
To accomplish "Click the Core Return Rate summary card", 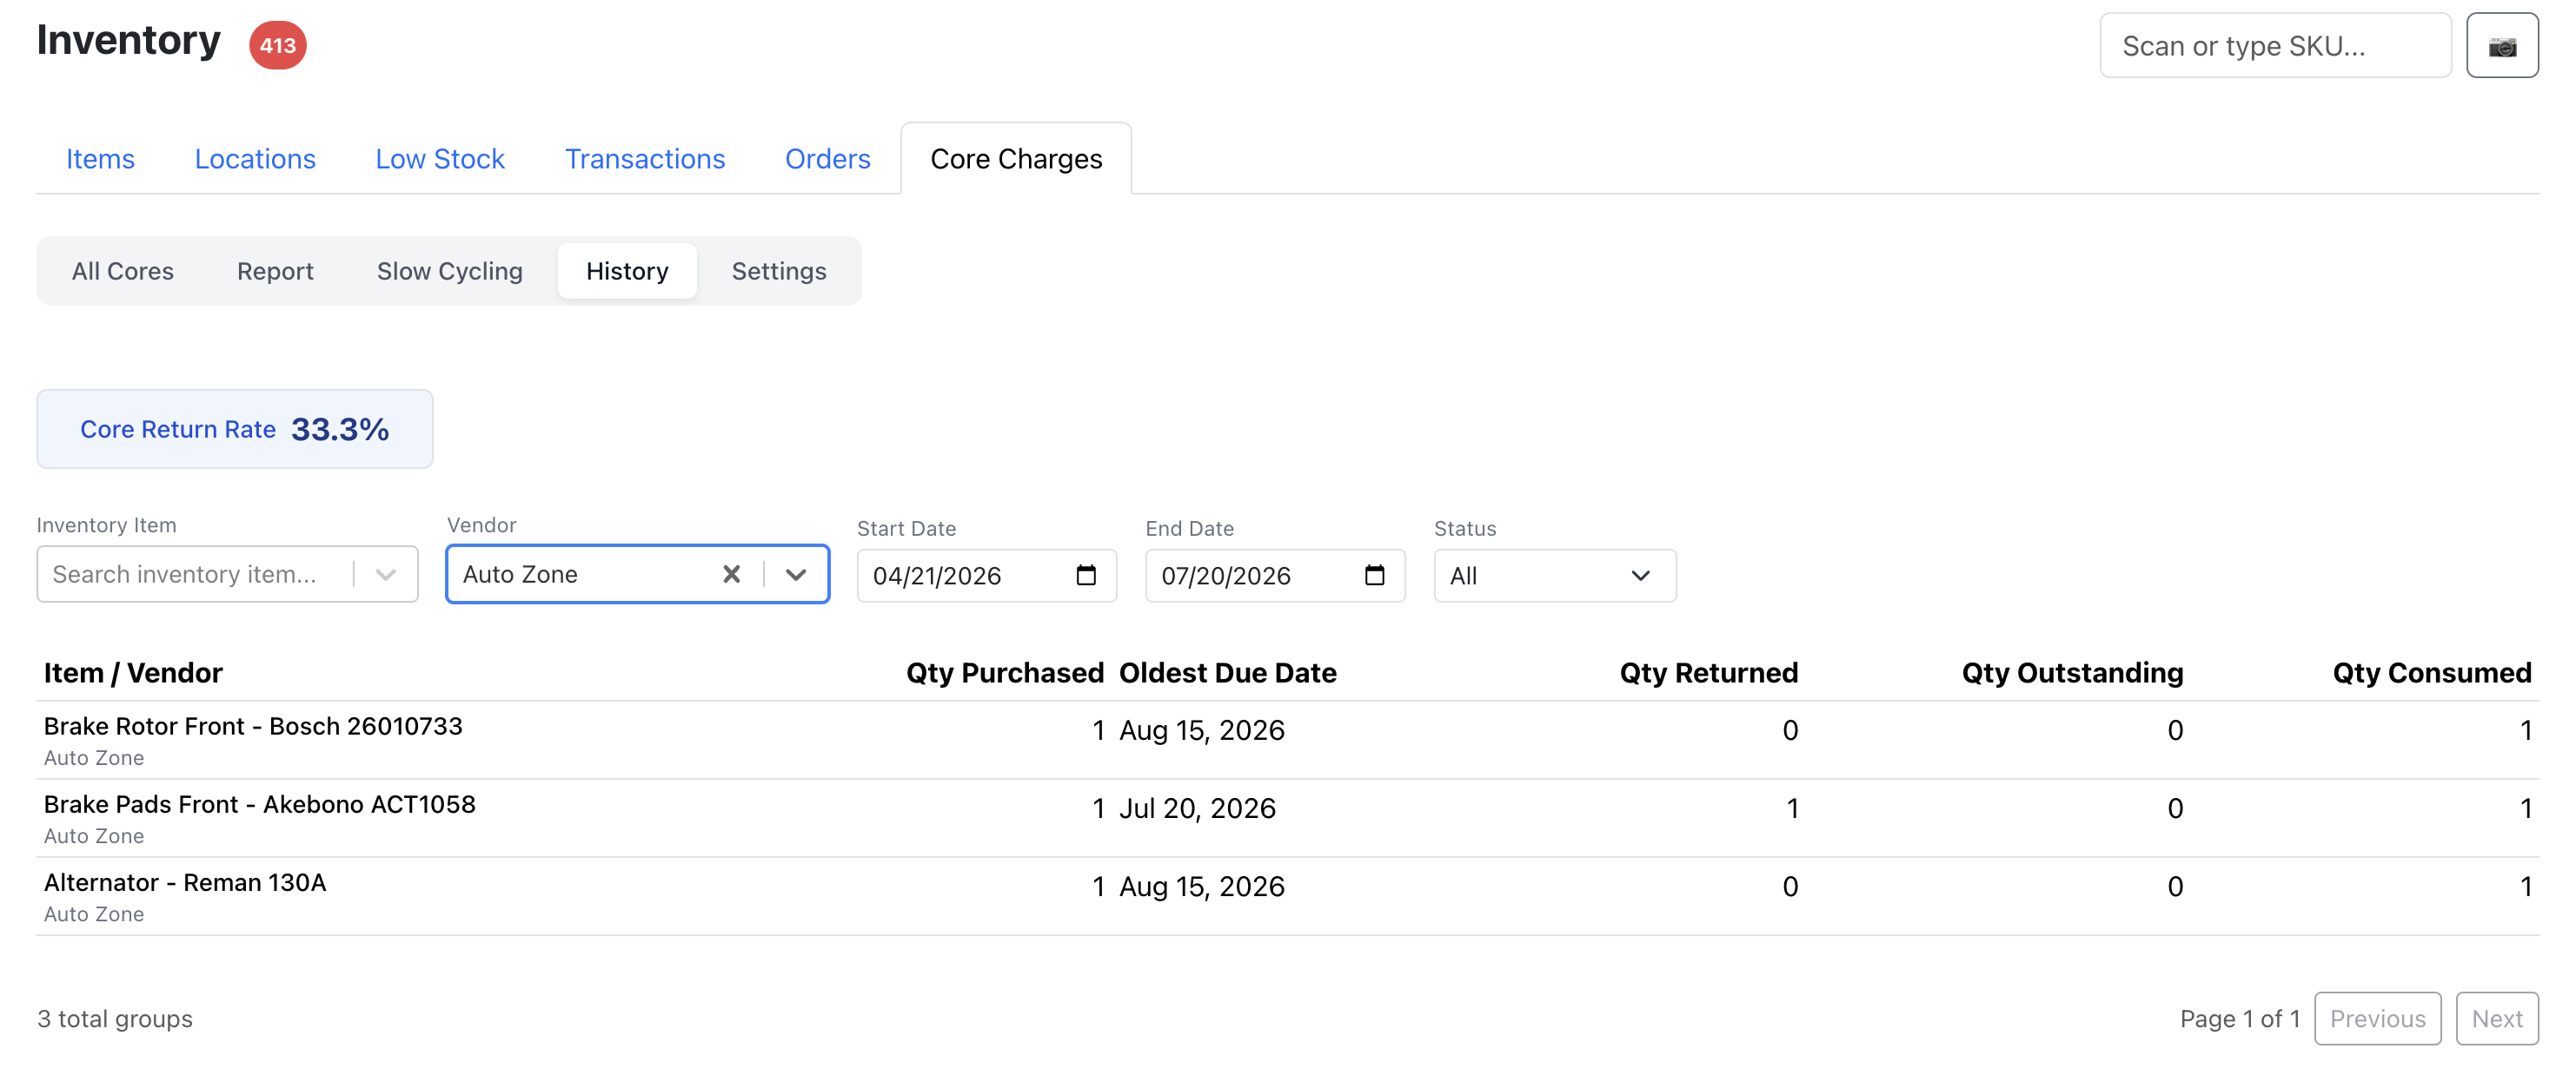I will [x=235, y=429].
